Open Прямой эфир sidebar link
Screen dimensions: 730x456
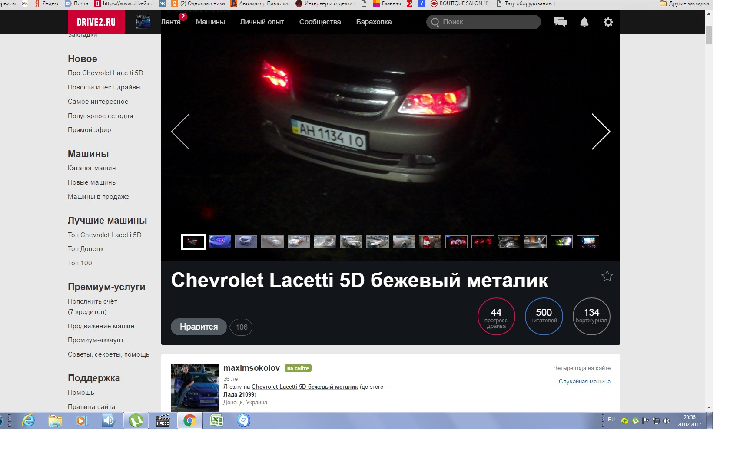[x=90, y=130]
